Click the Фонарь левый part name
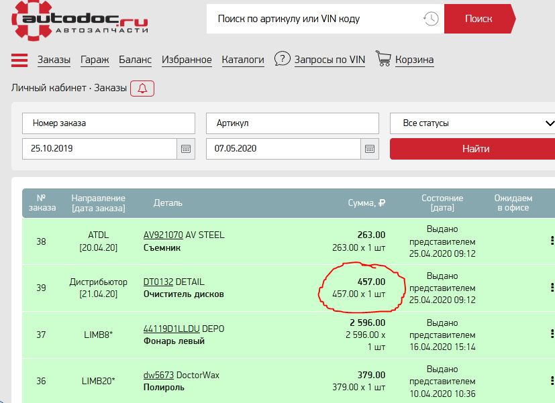The width and height of the screenshot is (555, 403). point(174,341)
